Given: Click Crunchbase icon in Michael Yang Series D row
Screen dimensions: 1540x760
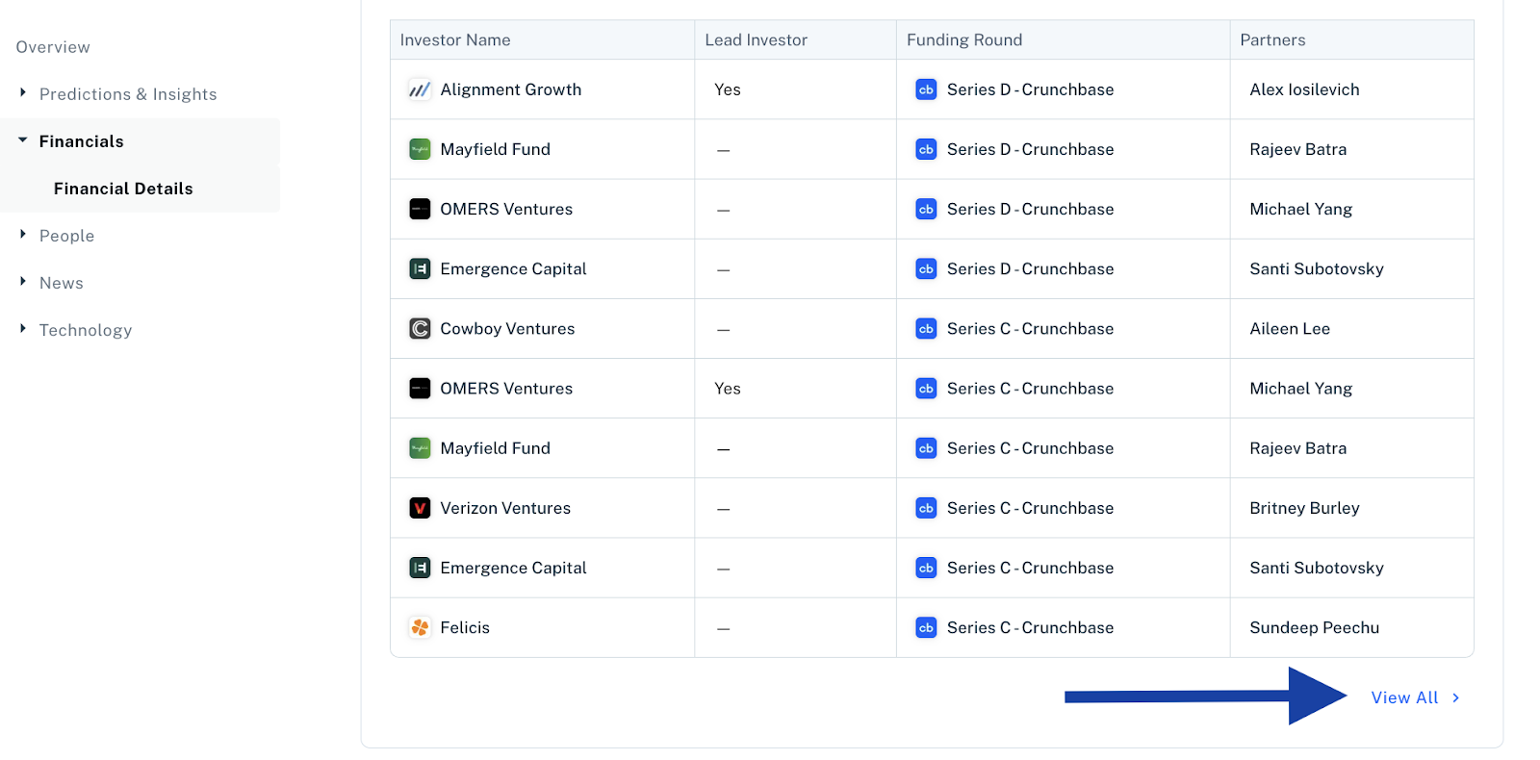Looking at the screenshot, I should click(x=926, y=209).
